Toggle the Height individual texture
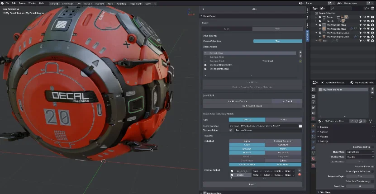Image resolution: width=376 pixels, height=194 pixels. point(283,149)
